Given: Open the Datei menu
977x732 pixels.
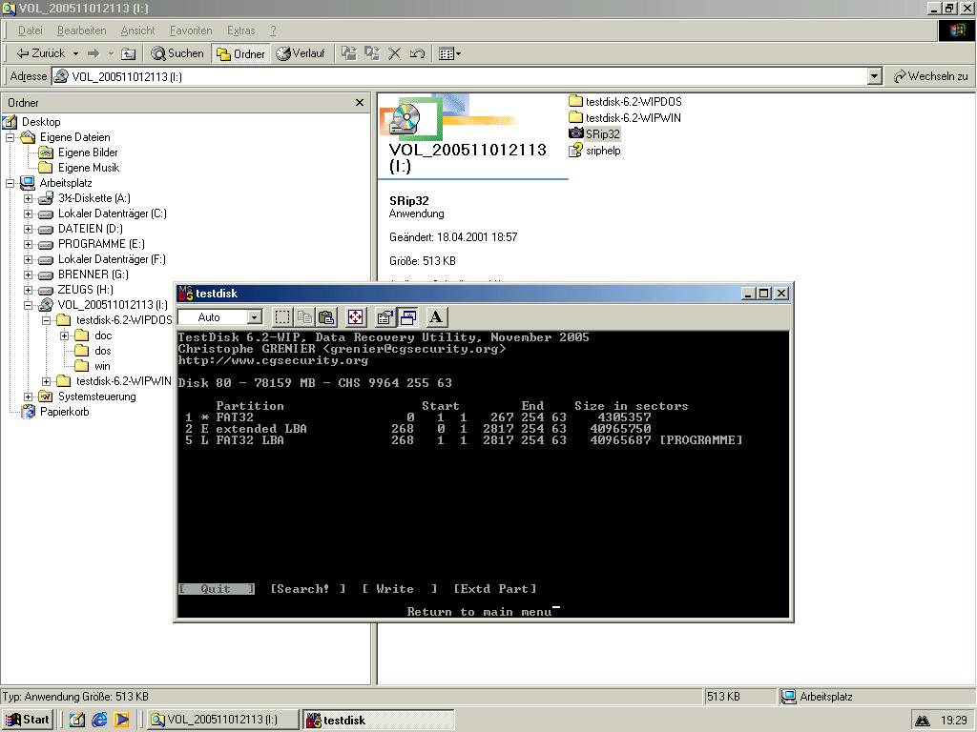Looking at the screenshot, I should 30,30.
